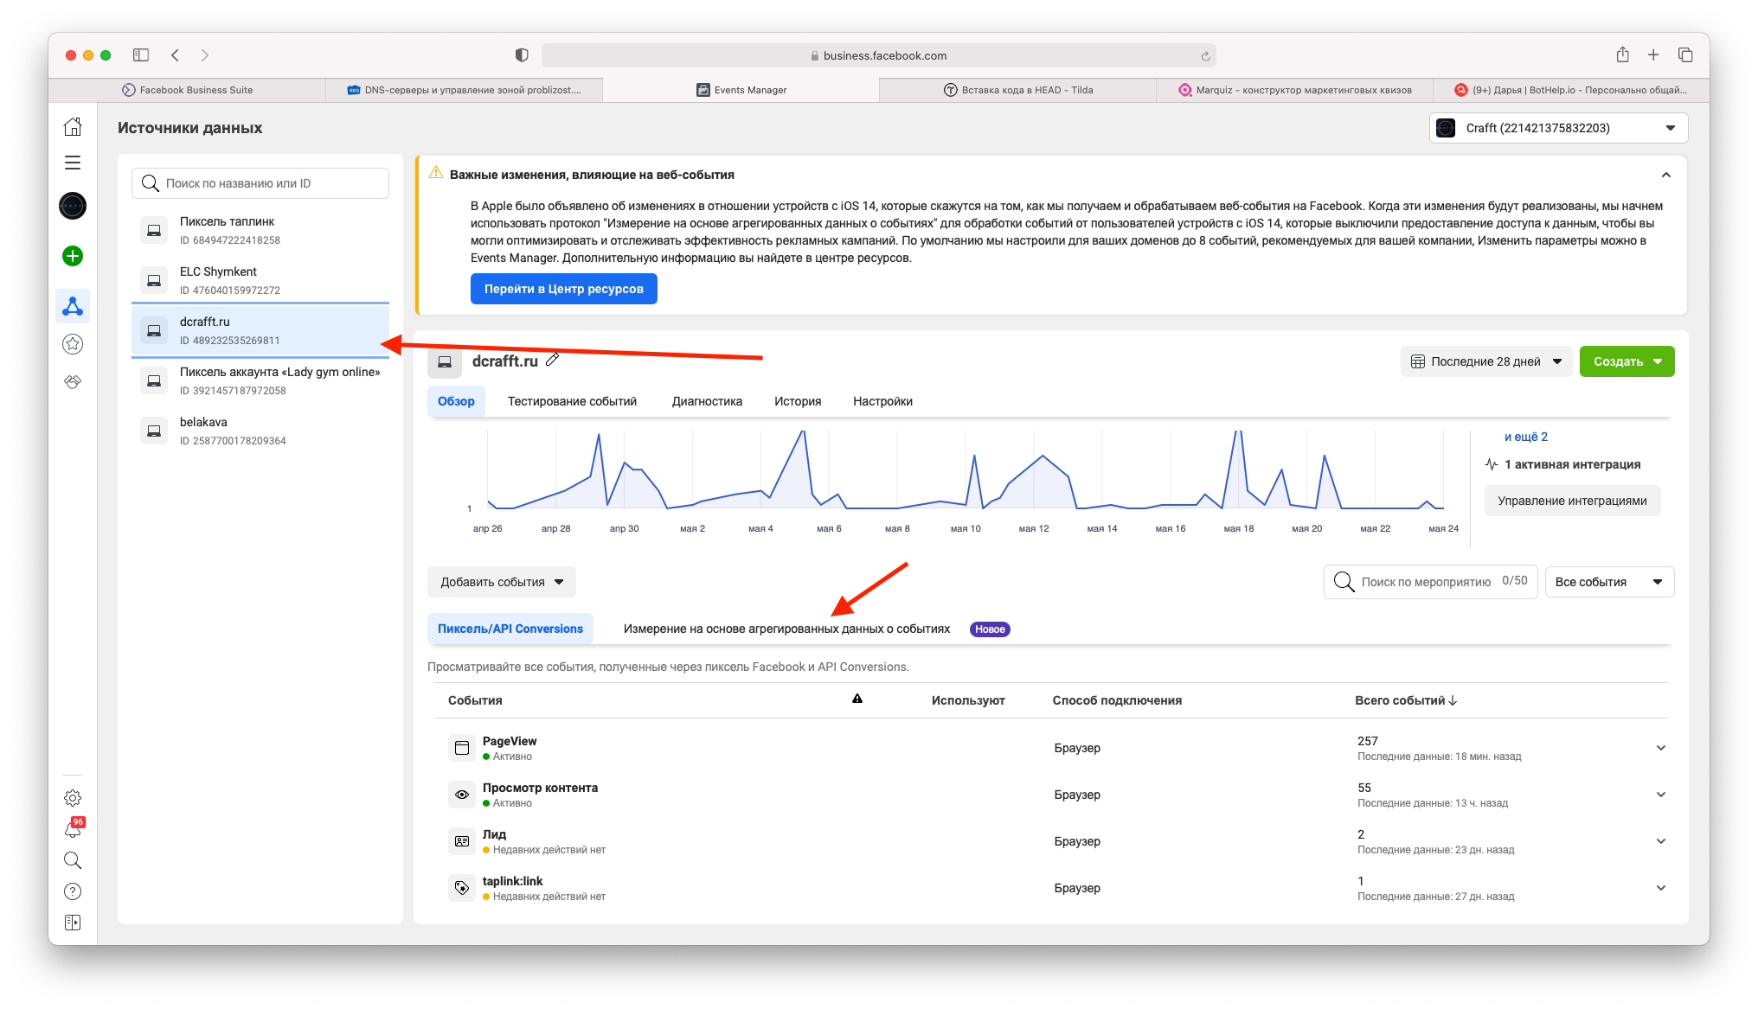The height and width of the screenshot is (1009, 1758).
Task: Click 1 активная интеграция text
Action: coord(1572,464)
